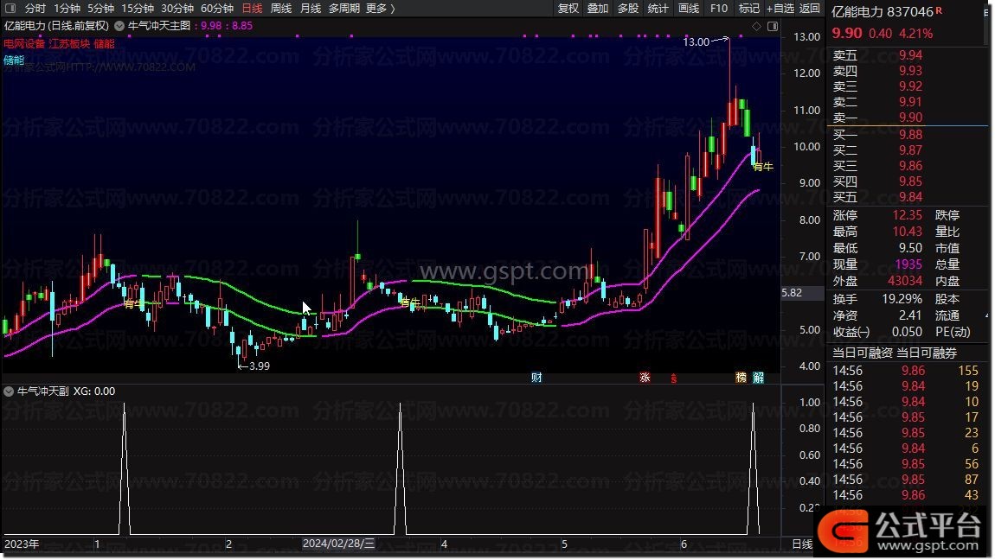Click the 牛气冲天副 indicator name
This screenshot has width=995, height=560.
point(42,391)
